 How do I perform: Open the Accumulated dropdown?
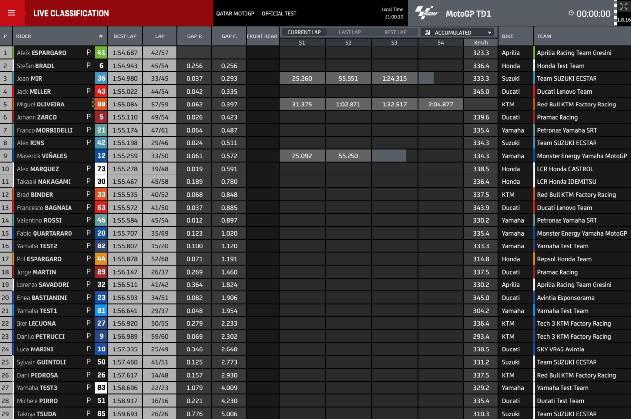[457, 33]
